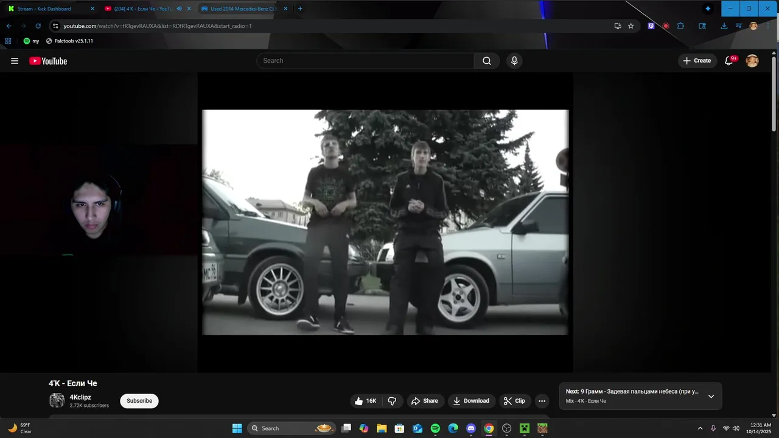
Task: Click the Chrome address bar URL
Action: [x=158, y=26]
